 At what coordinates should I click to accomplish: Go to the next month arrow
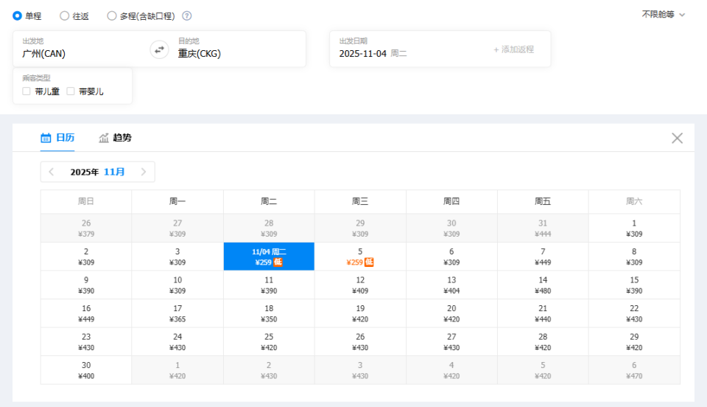[x=144, y=172]
